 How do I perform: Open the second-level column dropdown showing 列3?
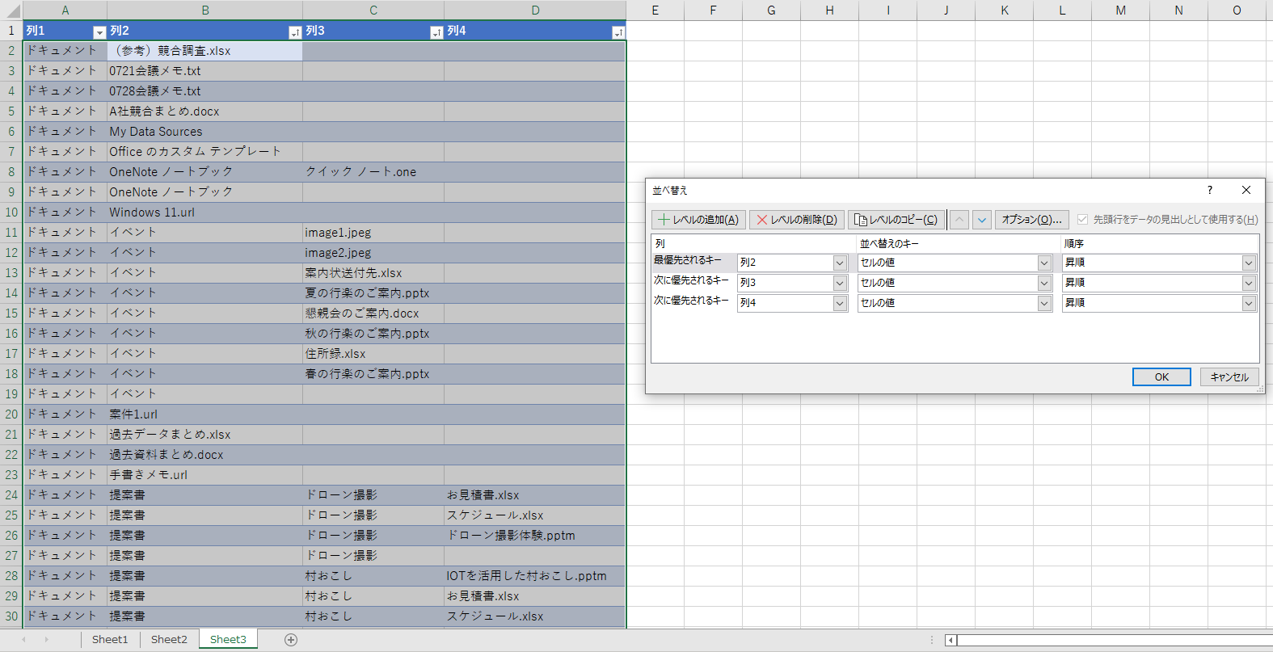[840, 283]
